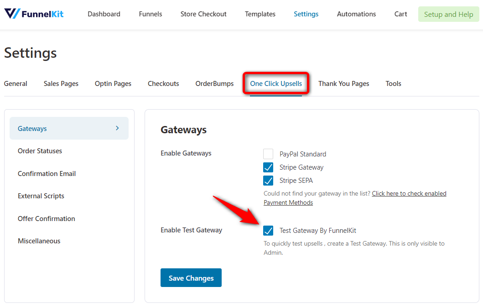483x307 pixels.
Task: Open Cart in top navigation
Action: coord(400,14)
